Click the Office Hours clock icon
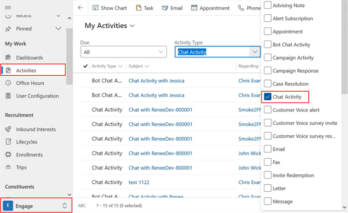Screen dimensions: 348x213 click(x=8, y=83)
